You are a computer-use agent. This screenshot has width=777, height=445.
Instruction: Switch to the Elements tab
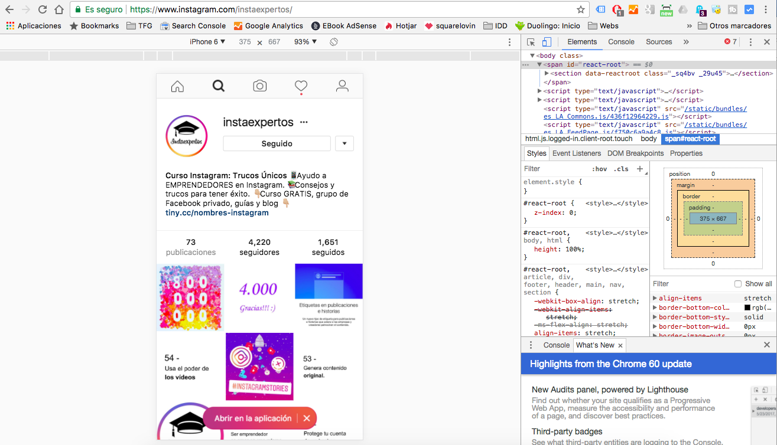tap(582, 42)
